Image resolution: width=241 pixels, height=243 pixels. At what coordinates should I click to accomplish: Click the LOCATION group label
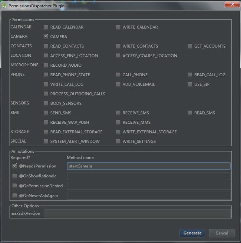click(21, 55)
